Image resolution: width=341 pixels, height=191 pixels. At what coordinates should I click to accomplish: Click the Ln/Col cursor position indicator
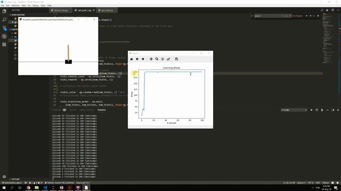(289, 183)
